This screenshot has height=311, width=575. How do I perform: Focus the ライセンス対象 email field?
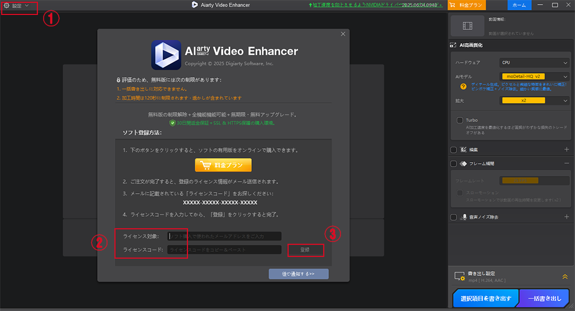[224, 236]
